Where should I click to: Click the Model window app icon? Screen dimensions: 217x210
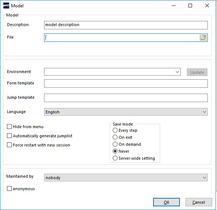coord(6,6)
